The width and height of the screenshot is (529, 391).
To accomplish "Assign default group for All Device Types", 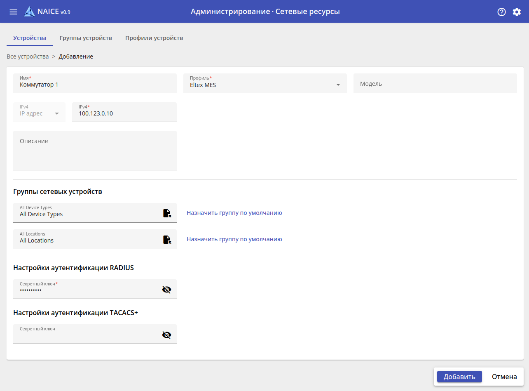I will [x=234, y=213].
